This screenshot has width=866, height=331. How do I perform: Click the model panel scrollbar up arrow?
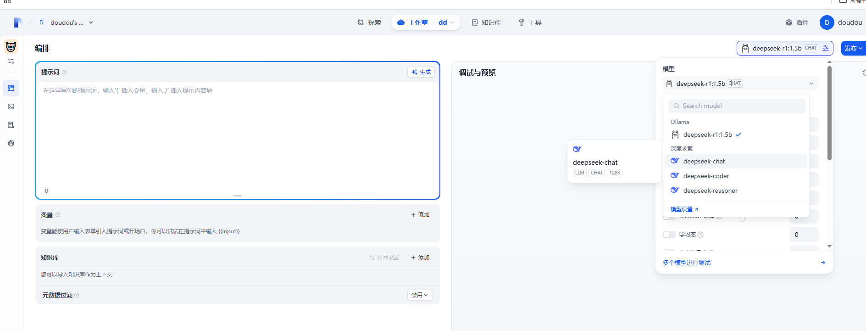[x=829, y=62]
